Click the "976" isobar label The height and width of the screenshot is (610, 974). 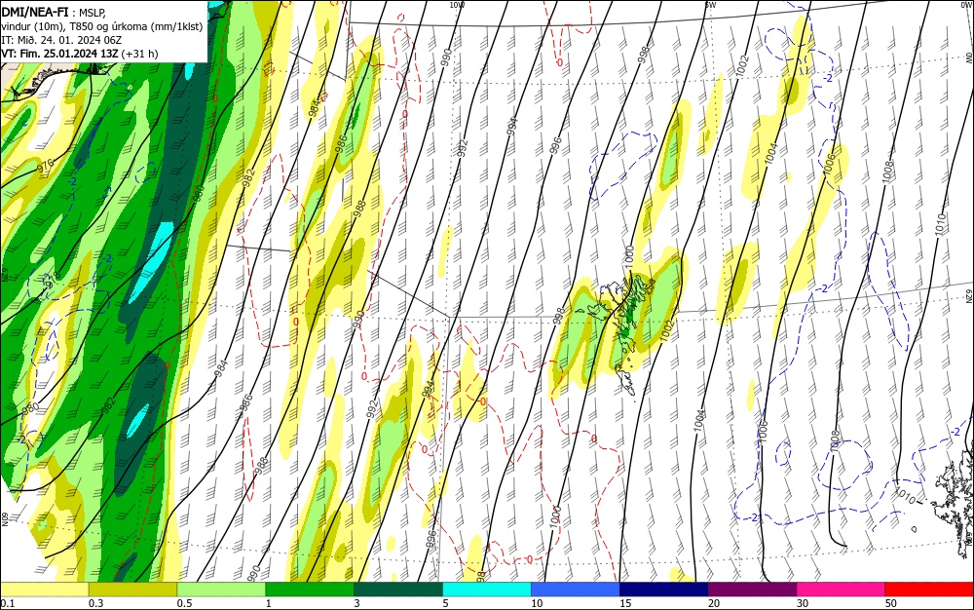(46, 167)
